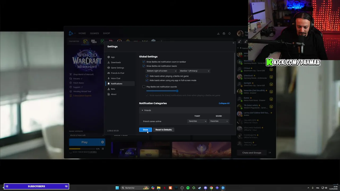Screen dimensions: 340x191
Task: Open Google Chrome from the taskbar
Action: click(x=211, y=188)
